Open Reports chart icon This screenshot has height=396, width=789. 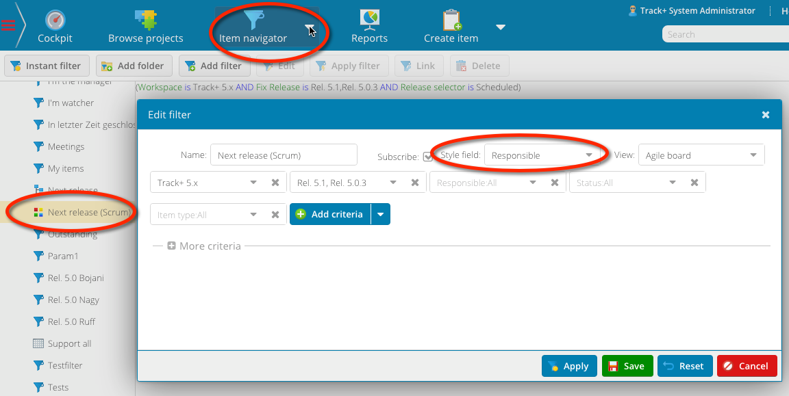tap(369, 20)
